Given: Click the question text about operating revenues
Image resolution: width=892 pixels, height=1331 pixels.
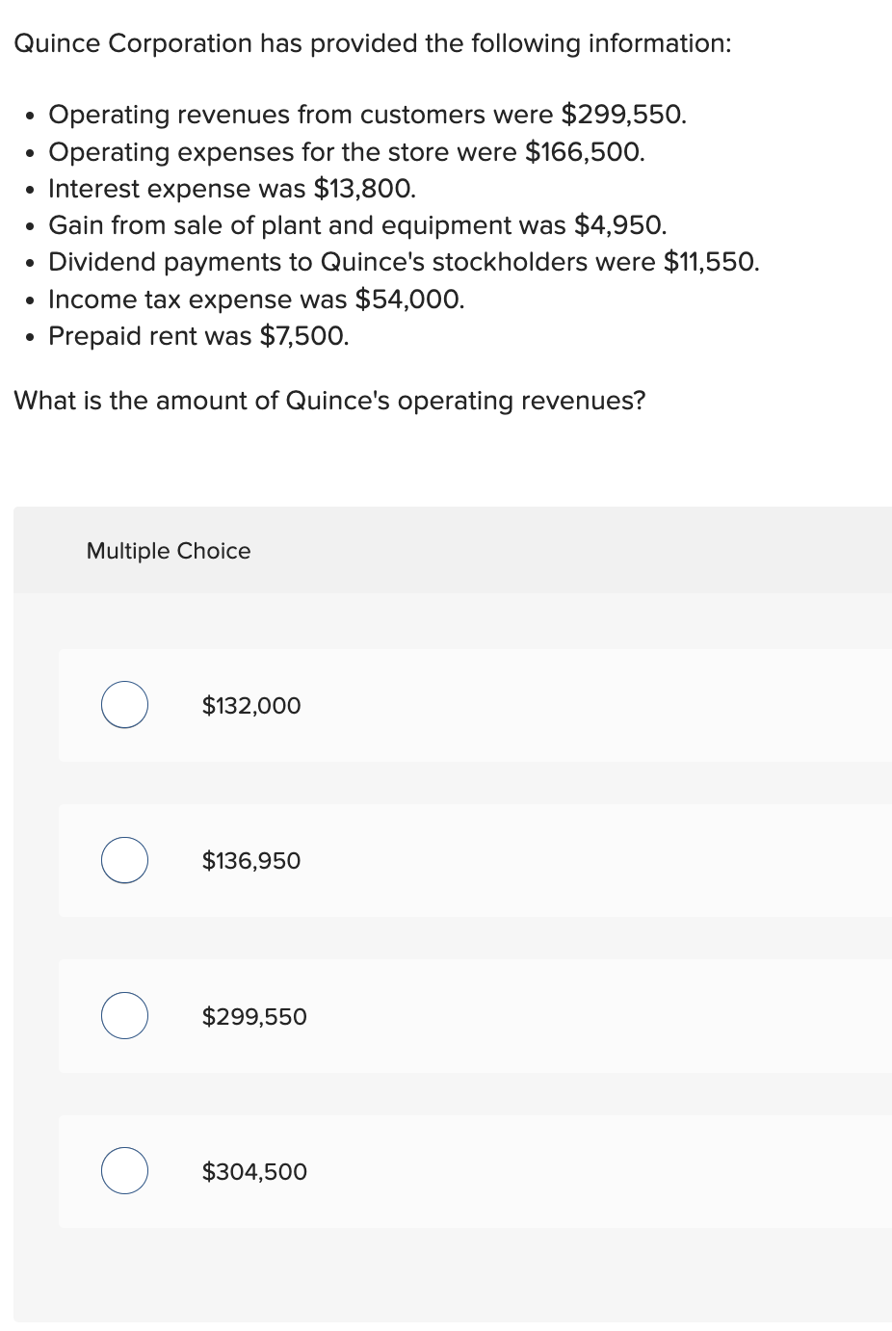Looking at the screenshot, I should click(x=329, y=401).
